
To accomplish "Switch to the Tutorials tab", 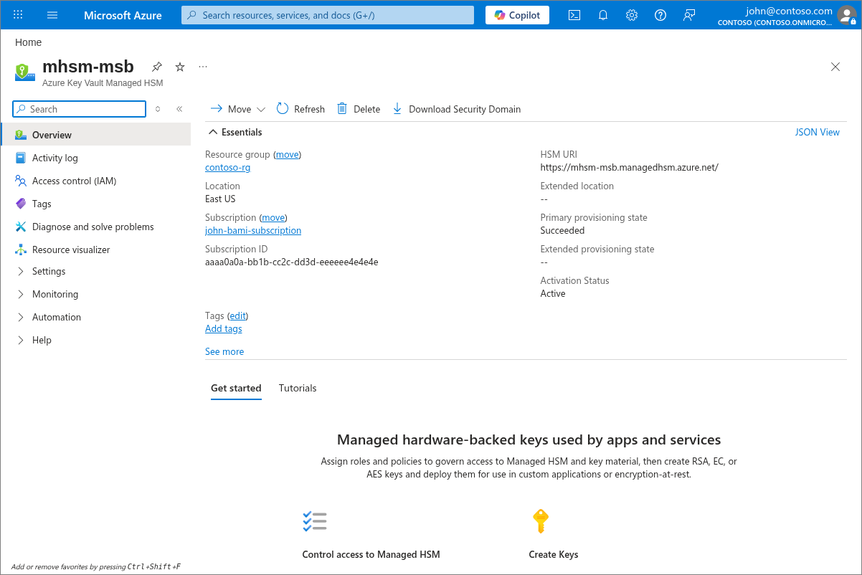I will click(298, 388).
